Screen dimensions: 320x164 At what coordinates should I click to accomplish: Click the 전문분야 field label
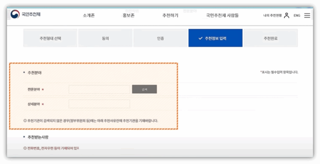(34, 89)
